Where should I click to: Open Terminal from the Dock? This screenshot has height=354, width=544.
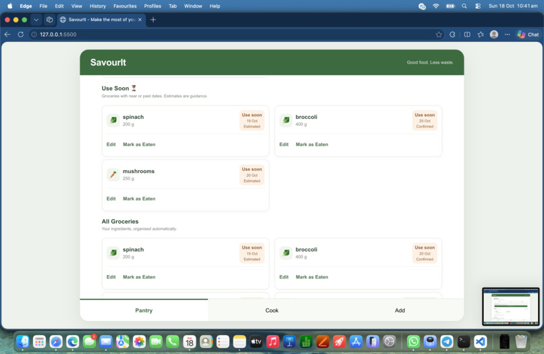[x=464, y=342]
